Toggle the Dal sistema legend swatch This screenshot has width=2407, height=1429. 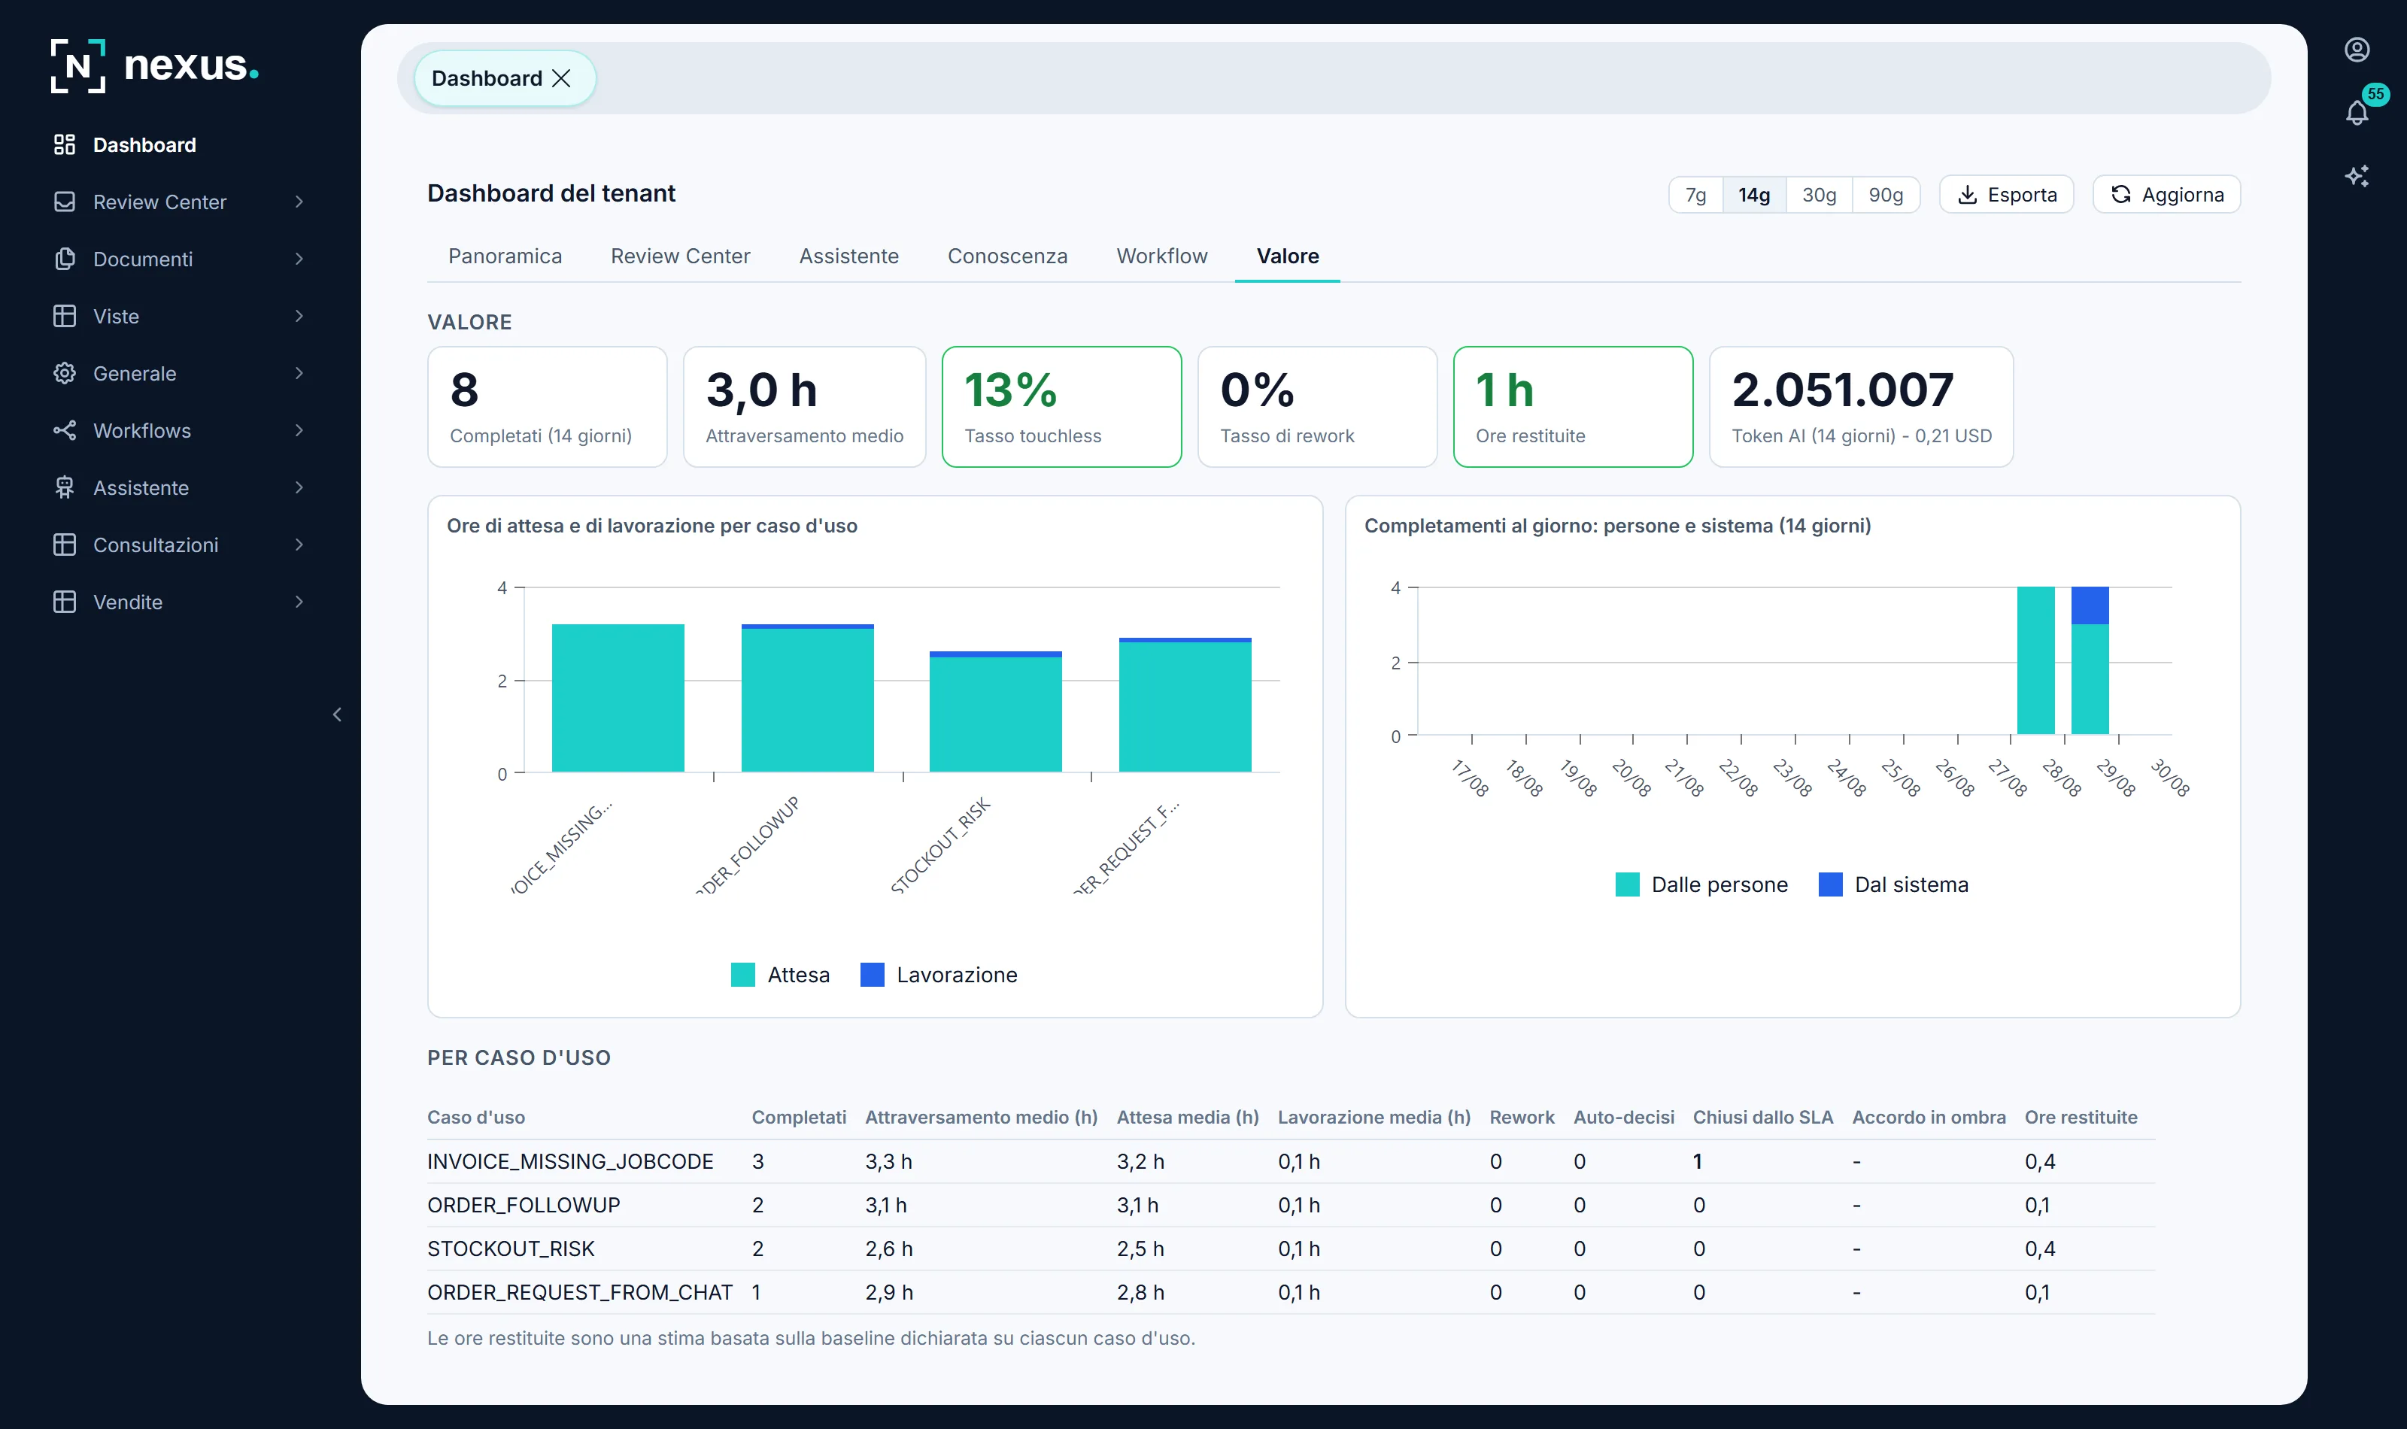[1830, 884]
